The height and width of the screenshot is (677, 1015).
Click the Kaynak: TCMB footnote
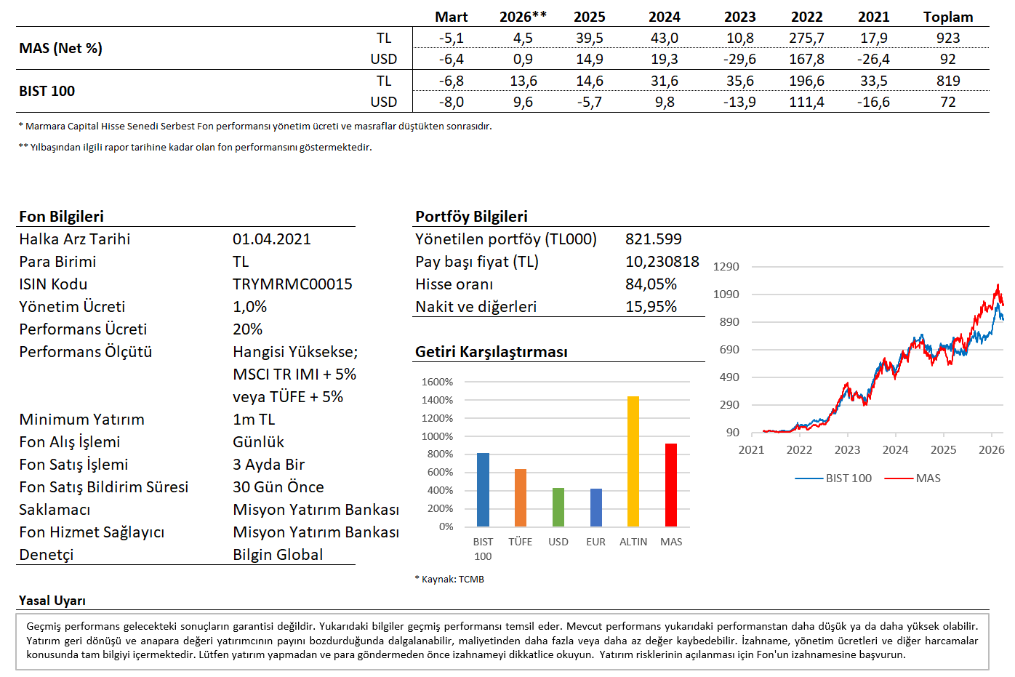click(x=450, y=580)
